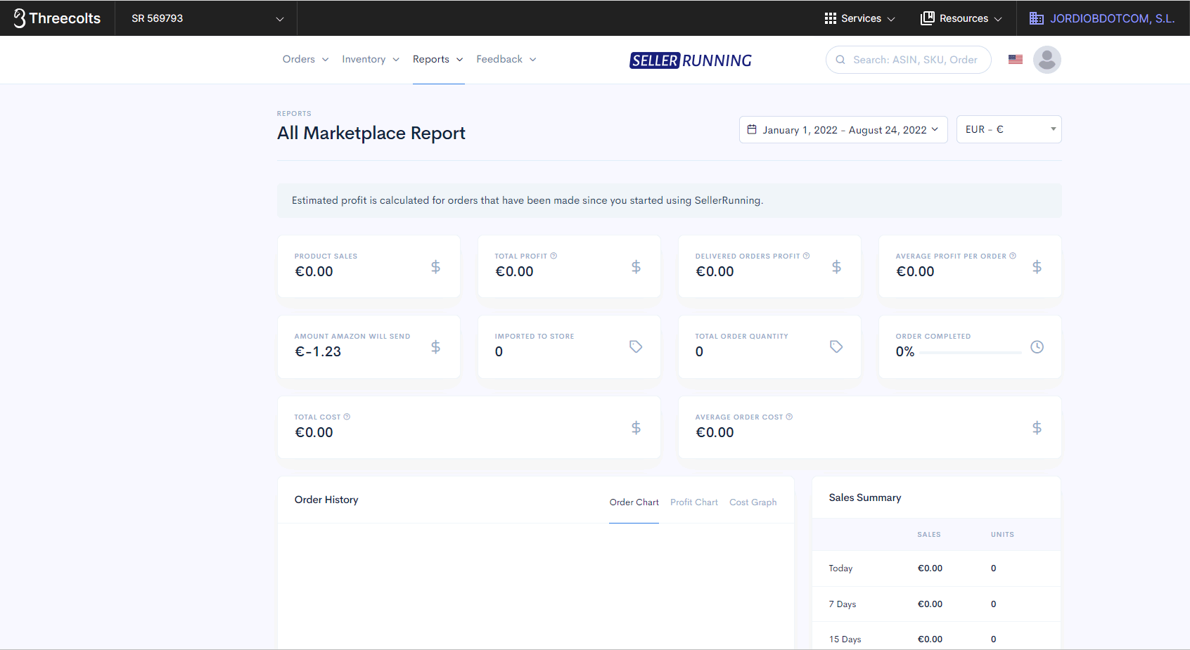
Task: Switch to the Order Chart tab
Action: 634,502
